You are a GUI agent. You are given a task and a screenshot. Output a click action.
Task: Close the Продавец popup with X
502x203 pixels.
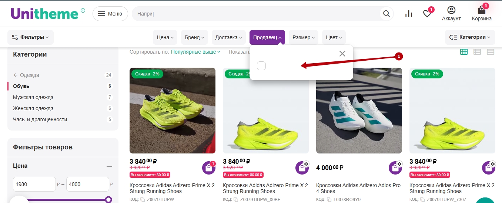342,54
